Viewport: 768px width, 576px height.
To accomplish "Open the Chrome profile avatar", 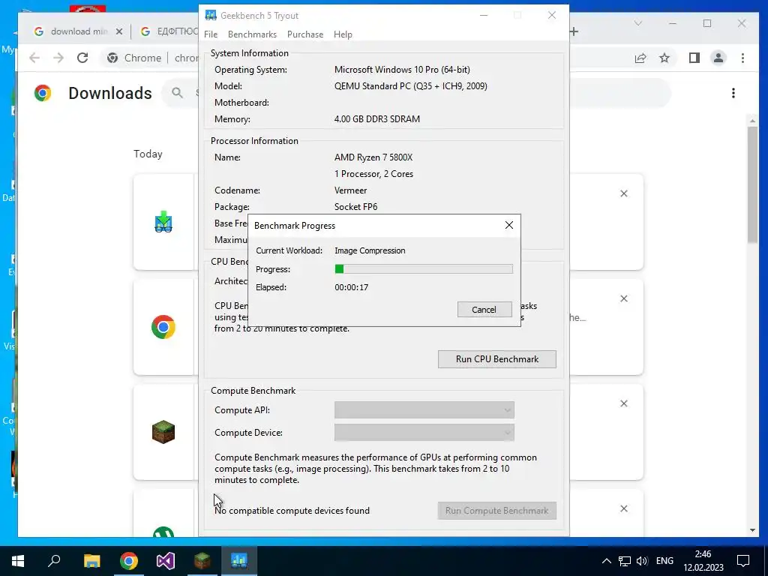I will point(718,58).
